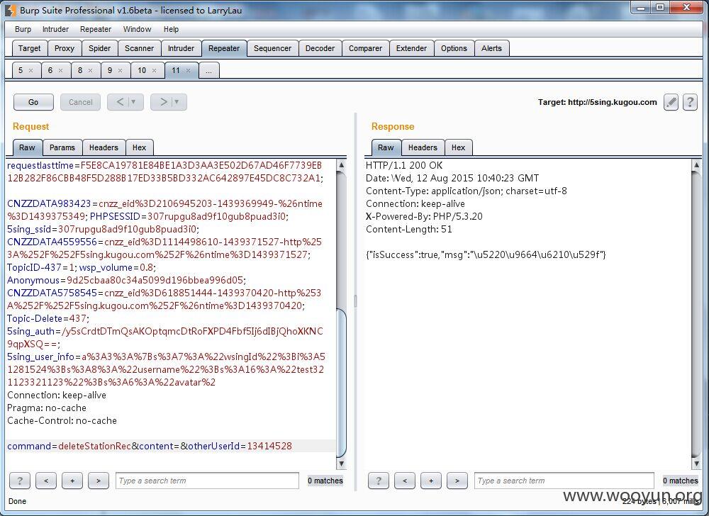Click the Cancel button
The image size is (709, 516).
81,102
